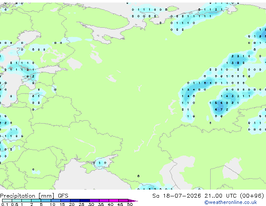Click the '21:00 UTC' time text
Viewport: 266px width, 206px height.
(x=221, y=196)
